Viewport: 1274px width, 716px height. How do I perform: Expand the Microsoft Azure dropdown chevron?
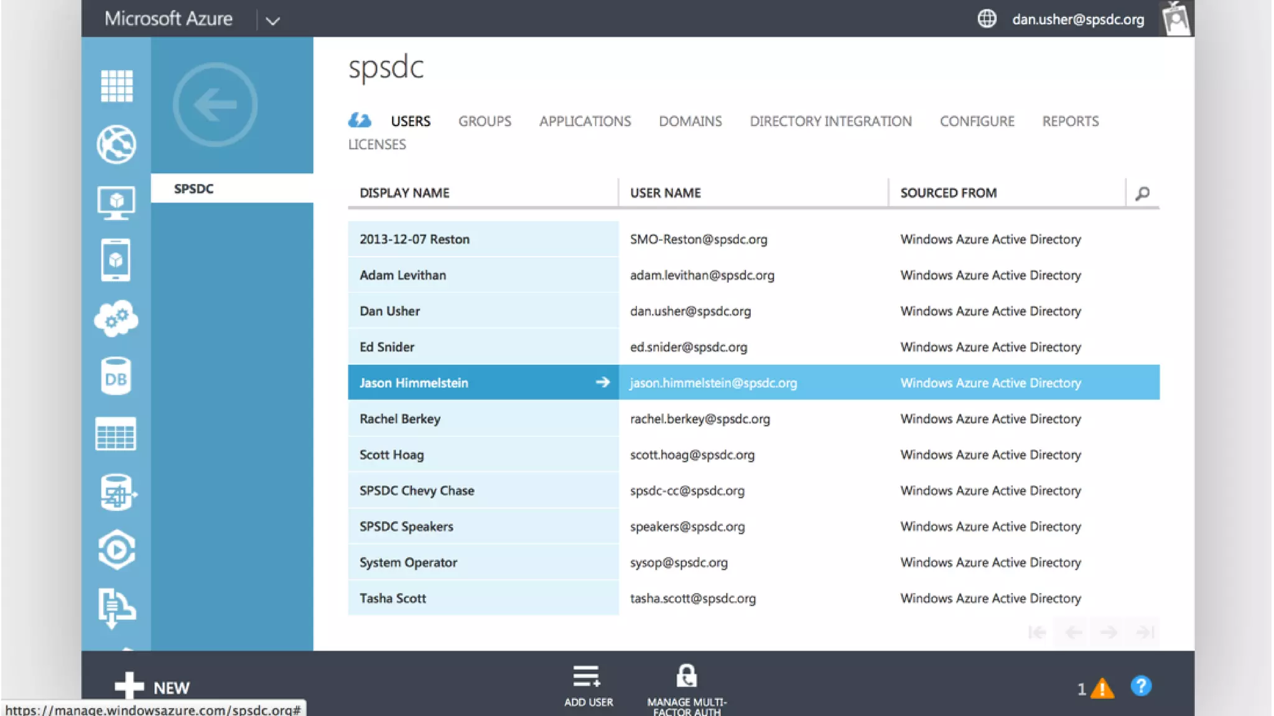click(x=272, y=21)
